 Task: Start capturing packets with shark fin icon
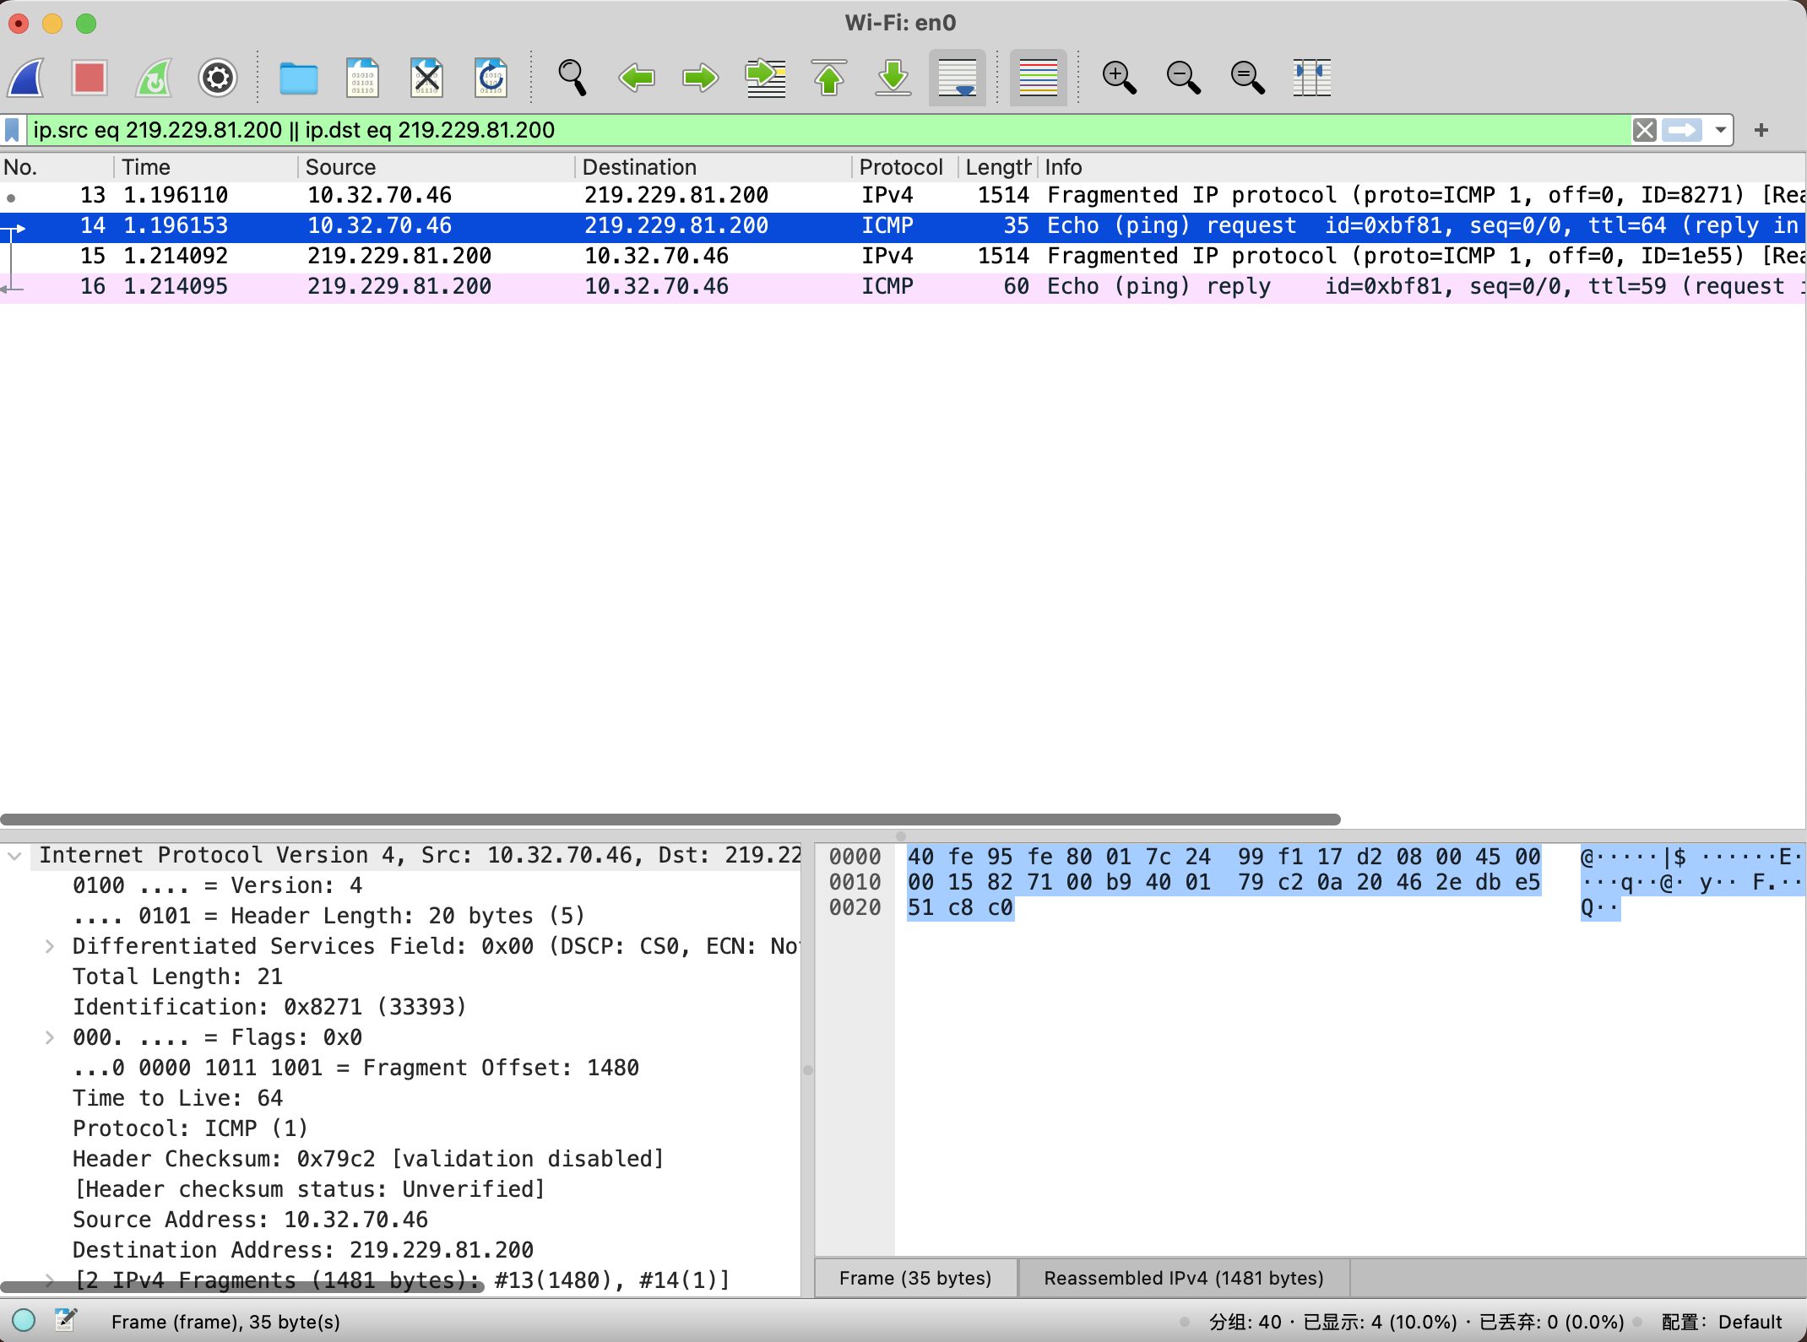pyautogui.click(x=26, y=78)
